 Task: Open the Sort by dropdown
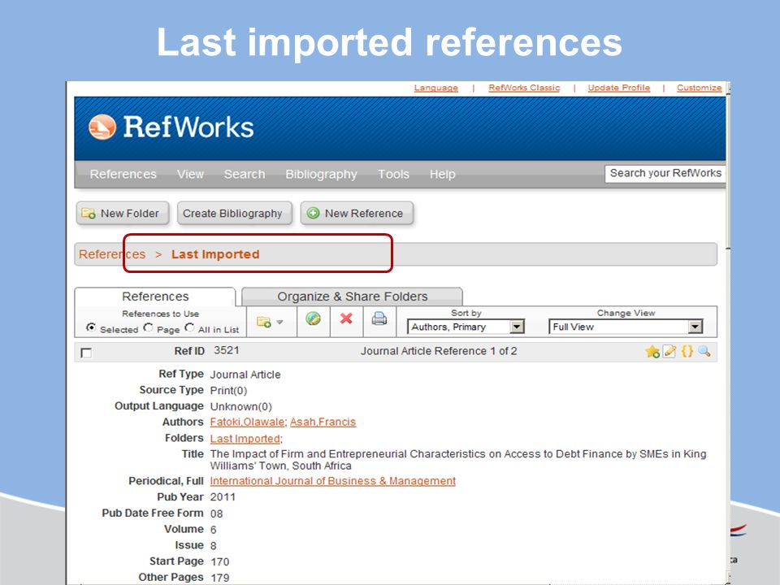(466, 327)
